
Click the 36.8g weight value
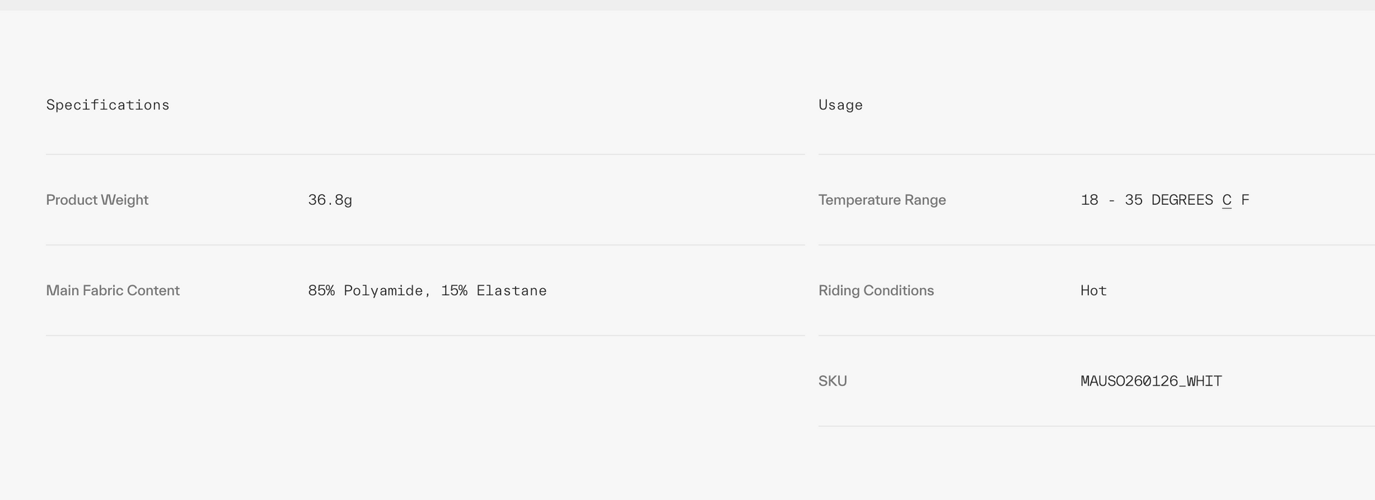tap(330, 200)
